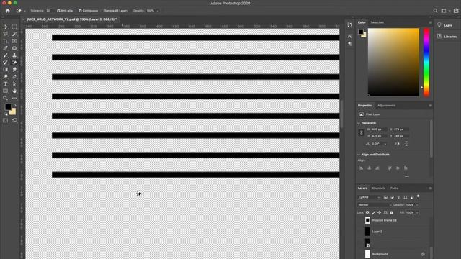Open the layer filter Kind dropdown
Image resolution: width=461 pixels, height=259 pixels.
click(x=370, y=197)
